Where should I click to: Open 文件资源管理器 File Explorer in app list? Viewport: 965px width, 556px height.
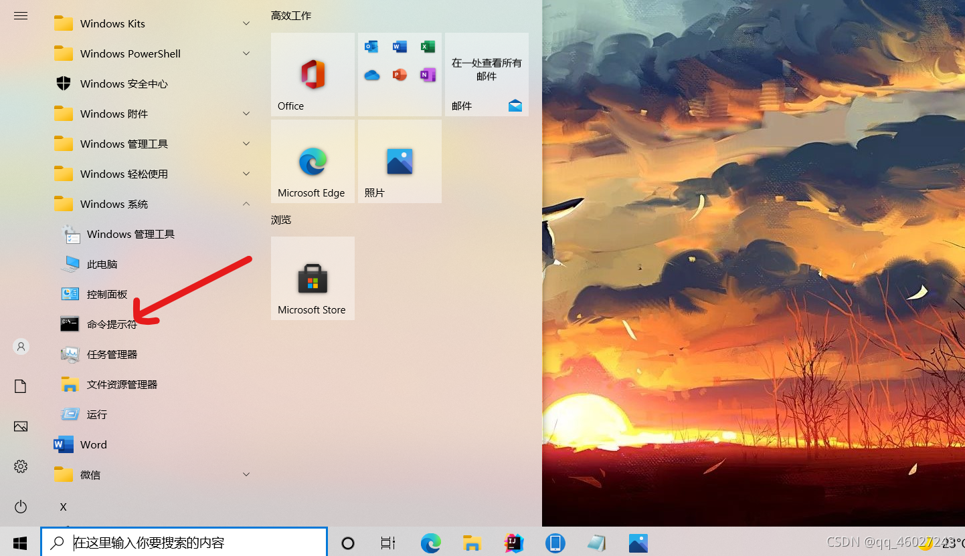154,384
